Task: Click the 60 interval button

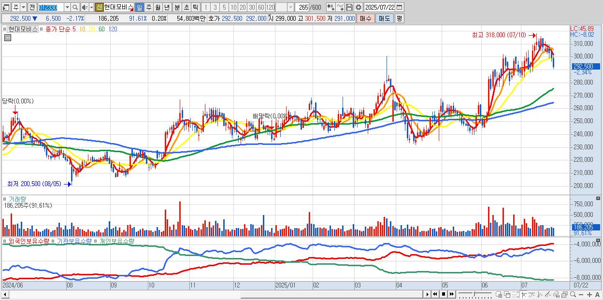Action: 261,7
